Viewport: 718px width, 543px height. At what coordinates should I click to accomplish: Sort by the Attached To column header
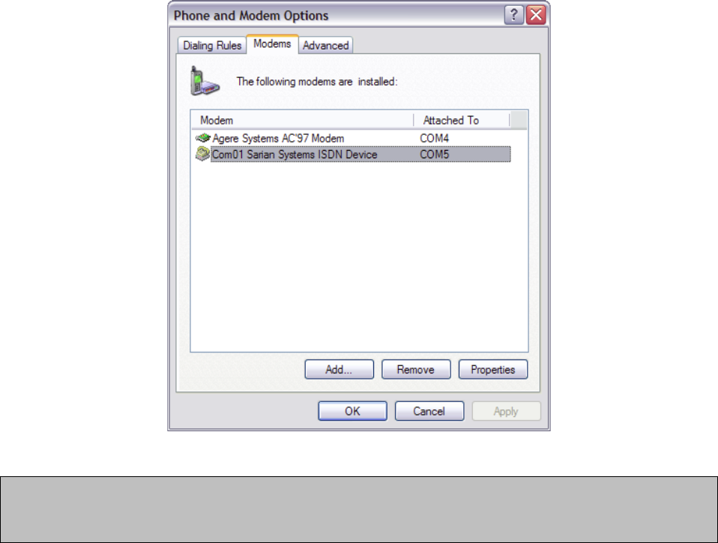point(462,121)
